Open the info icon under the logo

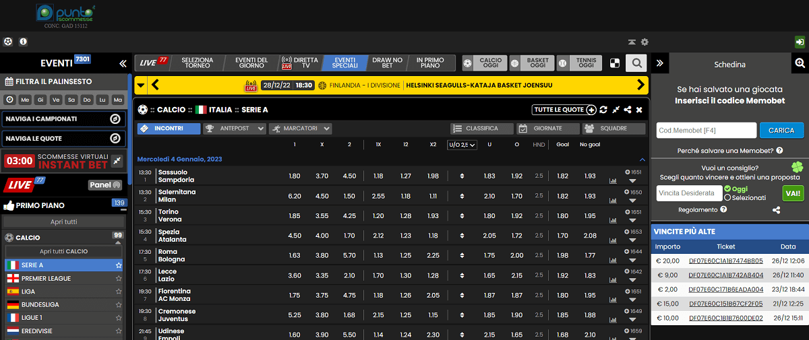23,42
